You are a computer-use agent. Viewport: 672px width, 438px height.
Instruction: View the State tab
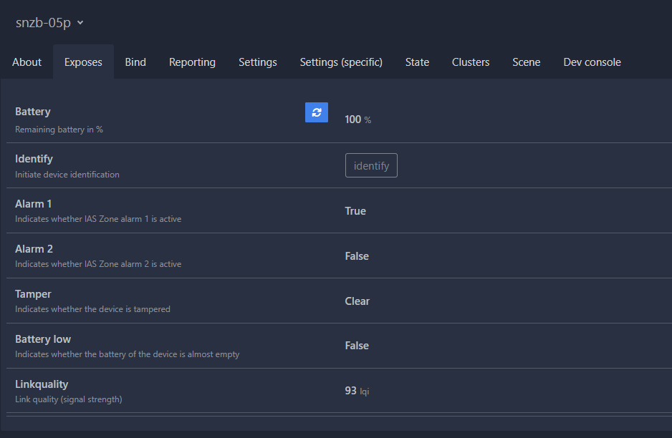click(417, 62)
